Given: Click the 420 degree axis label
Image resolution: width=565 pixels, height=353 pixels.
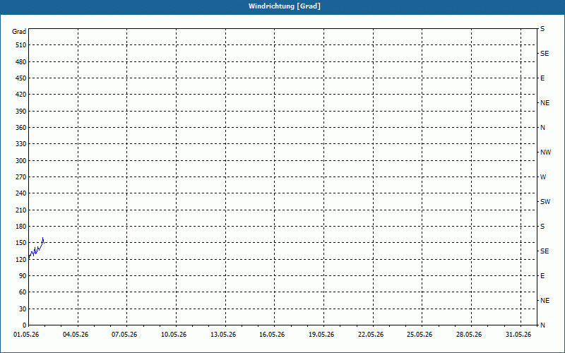Looking at the screenshot, I should 21,95.
